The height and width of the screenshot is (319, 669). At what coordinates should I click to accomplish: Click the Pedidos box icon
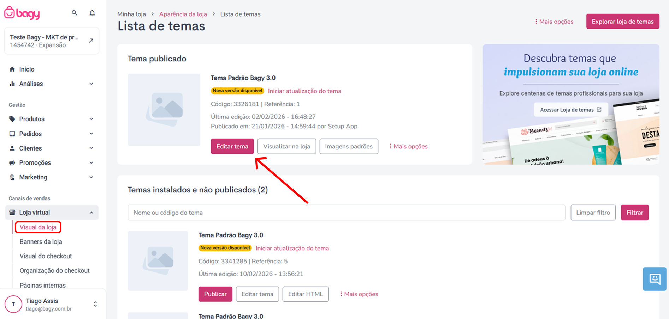point(12,134)
